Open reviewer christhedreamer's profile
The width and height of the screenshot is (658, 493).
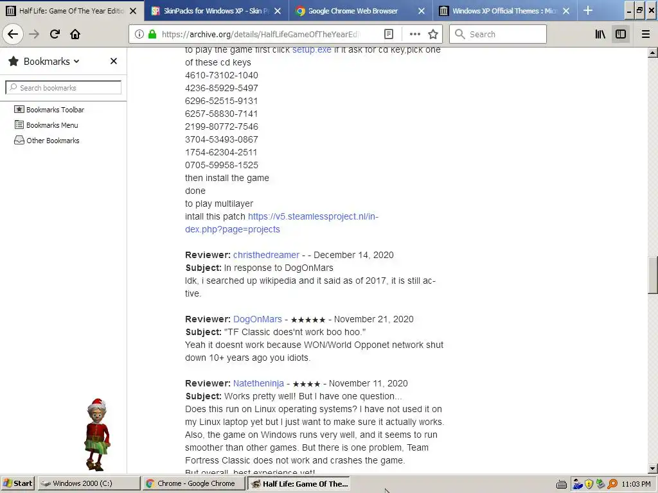pyautogui.click(x=266, y=255)
